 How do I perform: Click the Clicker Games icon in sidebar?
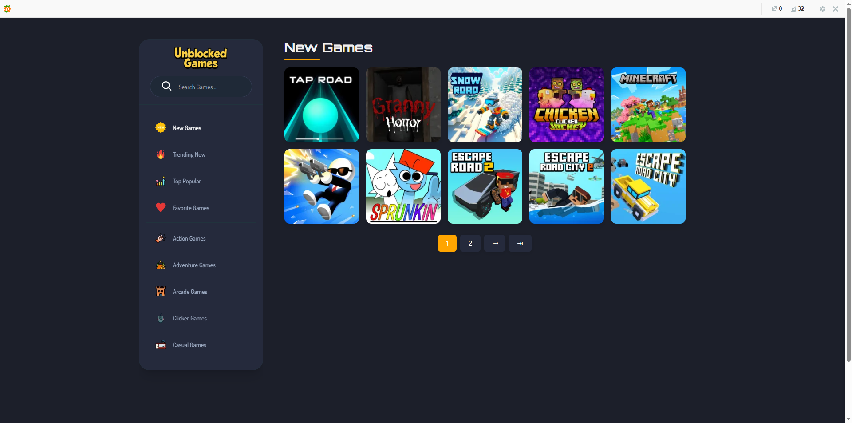click(161, 319)
